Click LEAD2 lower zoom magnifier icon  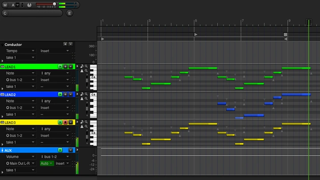point(86,99)
